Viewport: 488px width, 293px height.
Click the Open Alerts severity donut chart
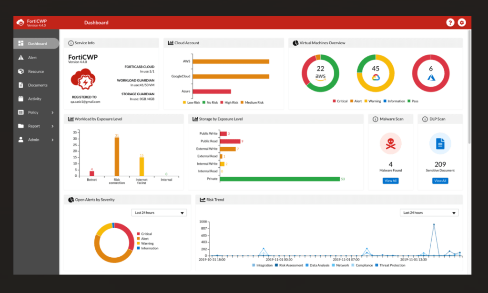coord(114,242)
